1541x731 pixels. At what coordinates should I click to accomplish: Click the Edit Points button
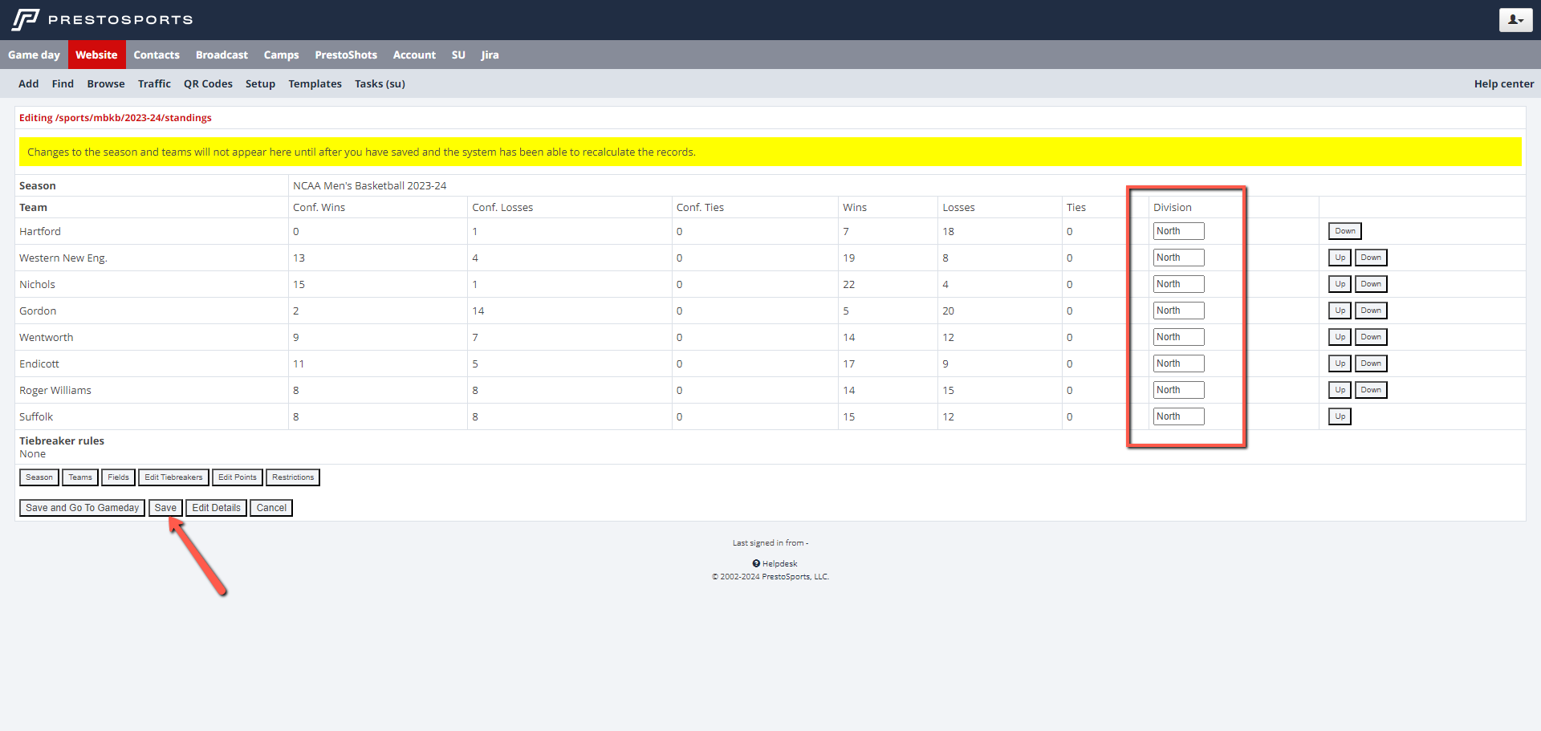point(238,477)
